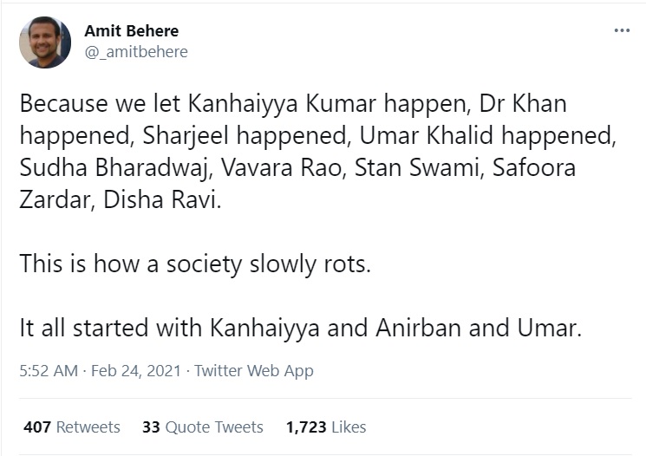
Task: Click the word "Safoora" in the tweet
Action: (534, 168)
